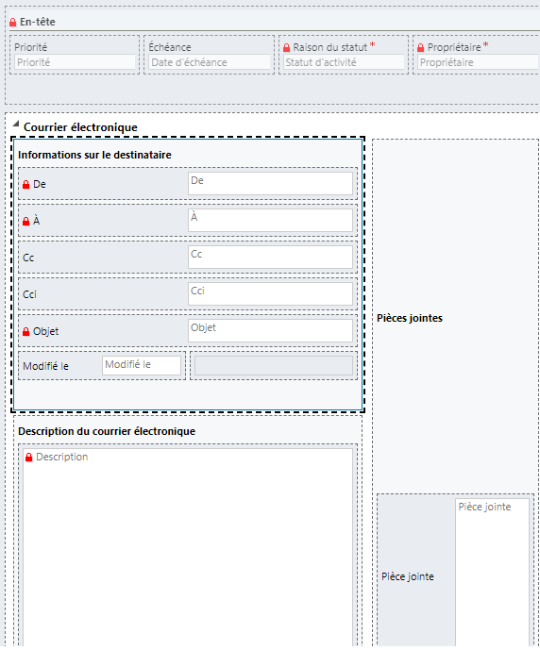Click the Pièce jointe label on gray background

(x=407, y=576)
